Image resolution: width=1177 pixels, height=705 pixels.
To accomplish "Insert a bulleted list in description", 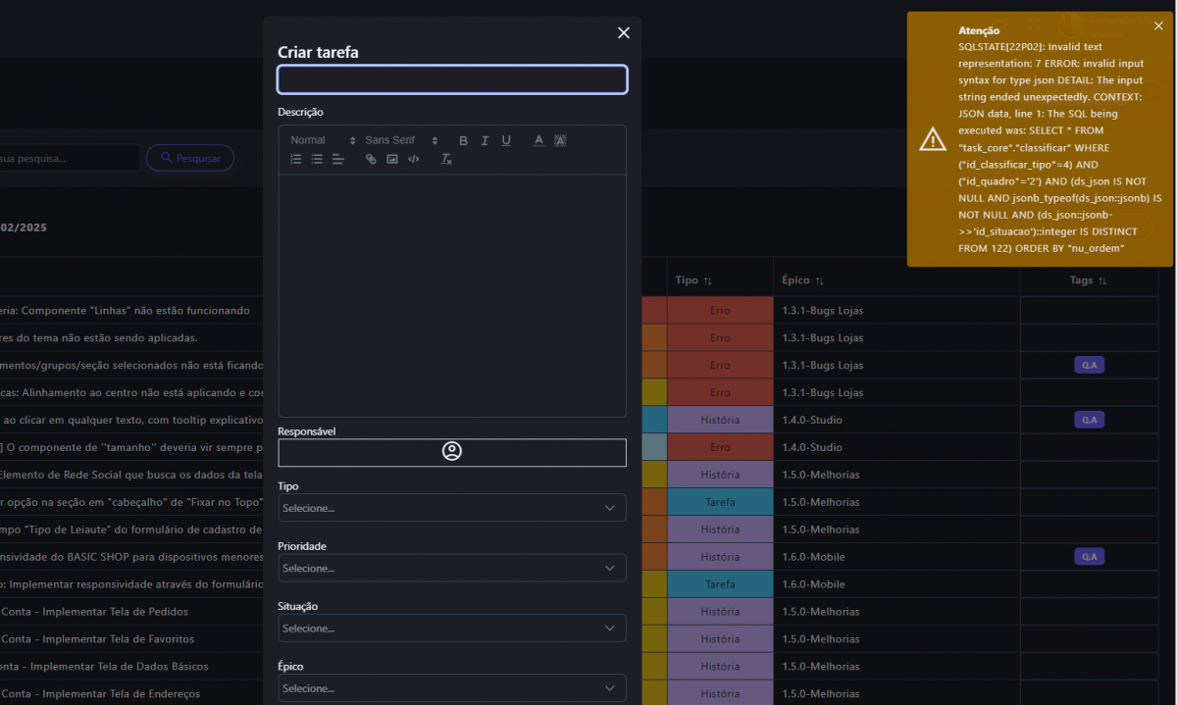I will 317,159.
